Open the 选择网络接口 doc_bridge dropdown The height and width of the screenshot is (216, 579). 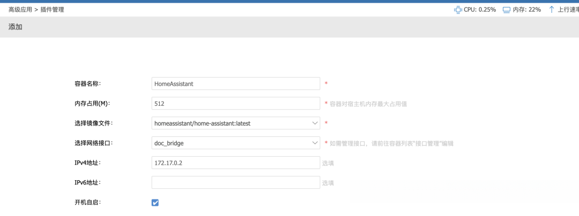pos(235,143)
